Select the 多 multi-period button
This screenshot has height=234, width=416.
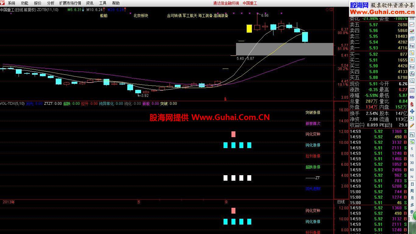[x=412, y=205]
